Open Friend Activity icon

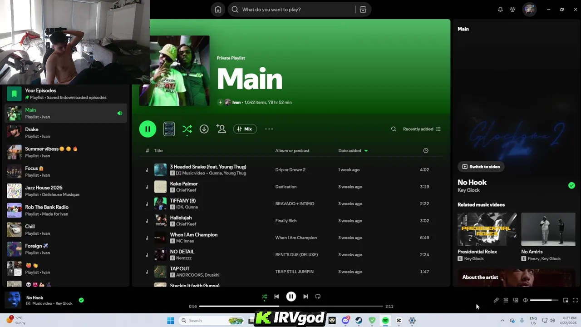(512, 10)
